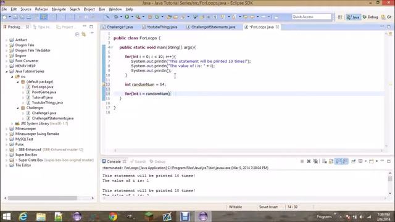Viewport: 395px width, 222px height.
Task: Click the Open Perspective icon
Action: pos(340,17)
